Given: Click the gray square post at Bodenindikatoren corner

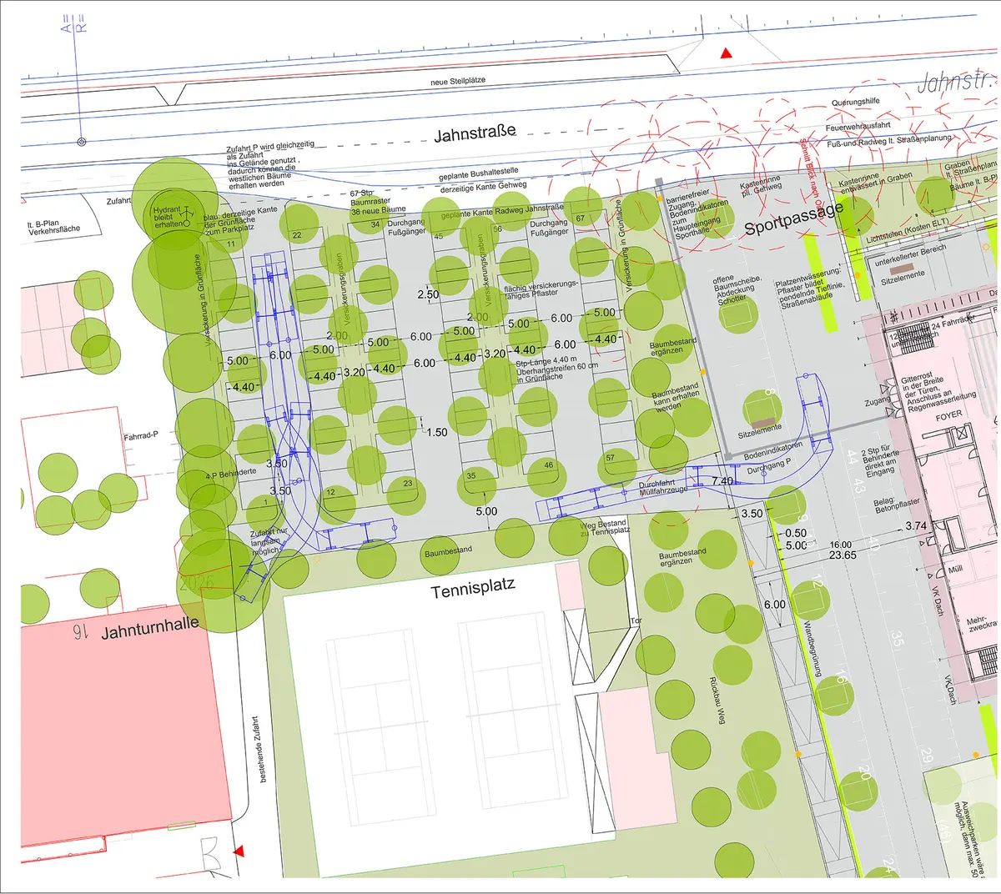Looking at the screenshot, I should click(x=727, y=457).
